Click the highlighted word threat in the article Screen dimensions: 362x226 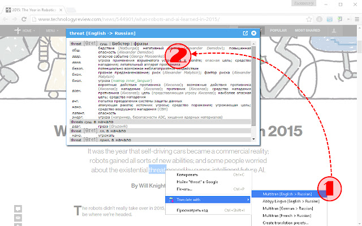coord(157,170)
